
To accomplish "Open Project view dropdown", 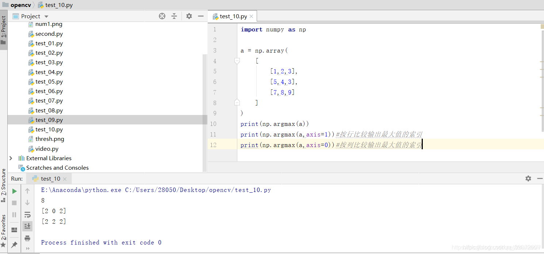I will pos(46,16).
